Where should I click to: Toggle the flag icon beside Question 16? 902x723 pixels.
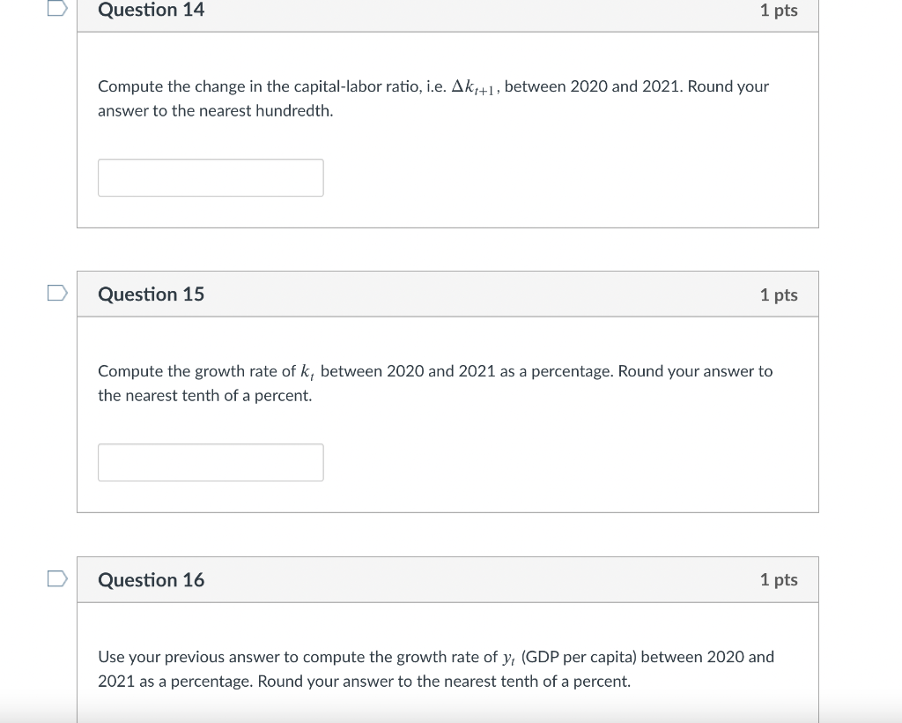(57, 578)
